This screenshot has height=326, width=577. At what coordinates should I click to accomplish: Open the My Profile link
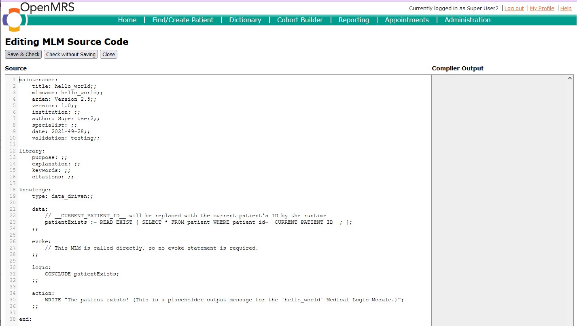542,8
